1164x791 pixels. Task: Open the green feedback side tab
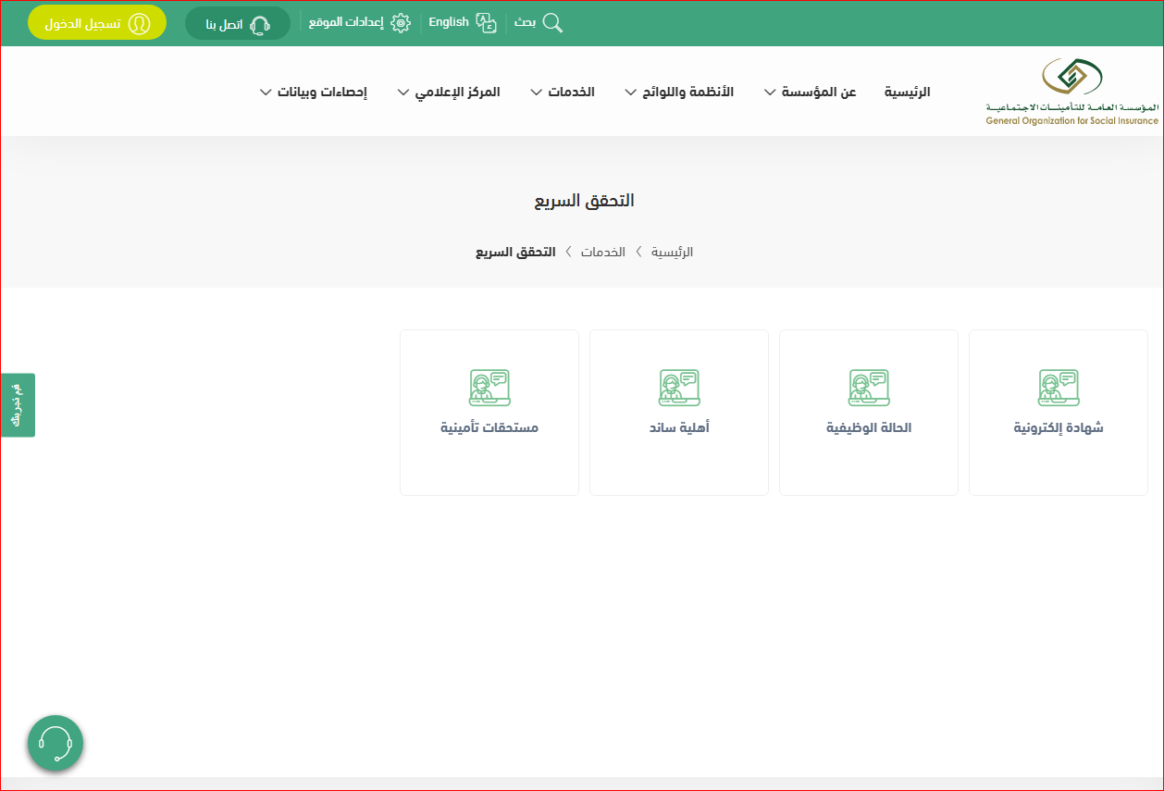click(x=18, y=404)
